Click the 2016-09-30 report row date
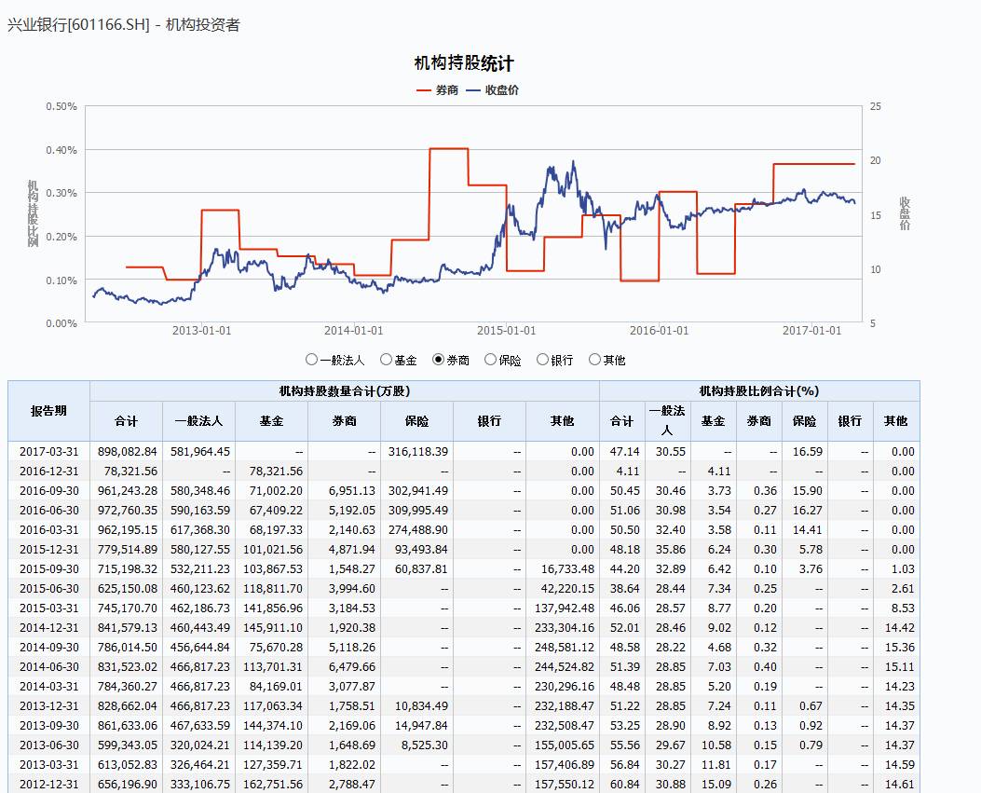Image resolution: width=981 pixels, height=793 pixels. (48, 491)
